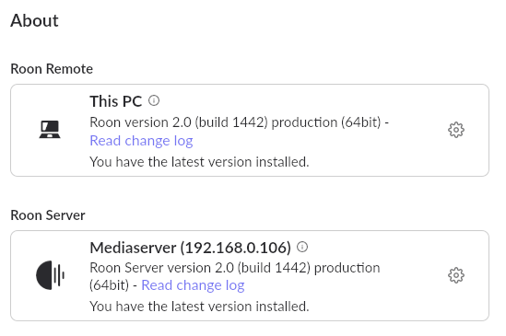This screenshot has width=506, height=336.
Task: Click the info icon beside This PC
Action: (x=154, y=100)
